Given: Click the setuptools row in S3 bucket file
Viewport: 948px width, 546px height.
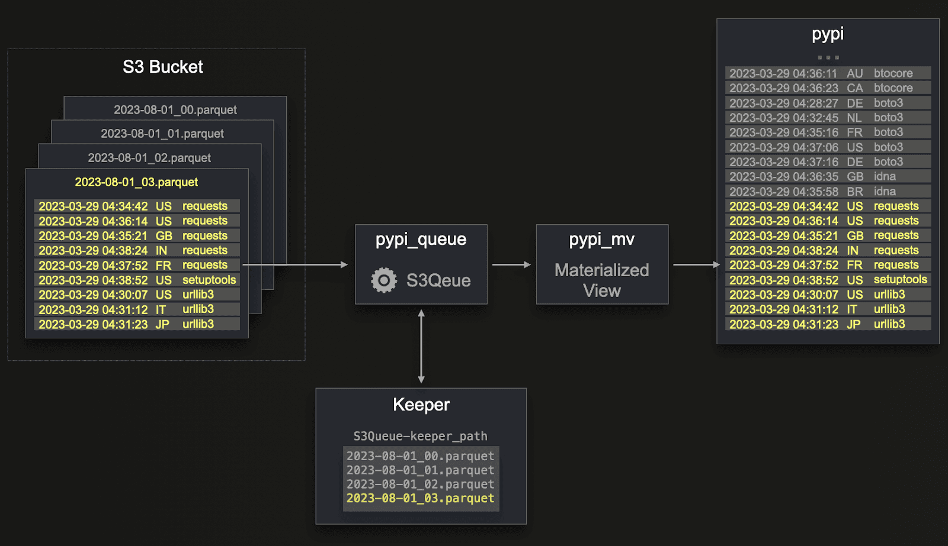Looking at the screenshot, I should point(137,280).
